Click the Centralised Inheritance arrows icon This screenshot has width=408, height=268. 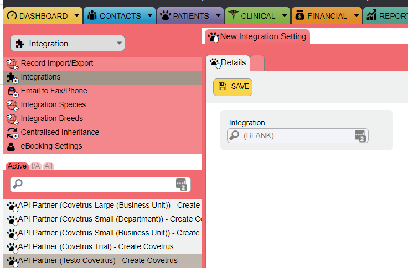(x=12, y=133)
